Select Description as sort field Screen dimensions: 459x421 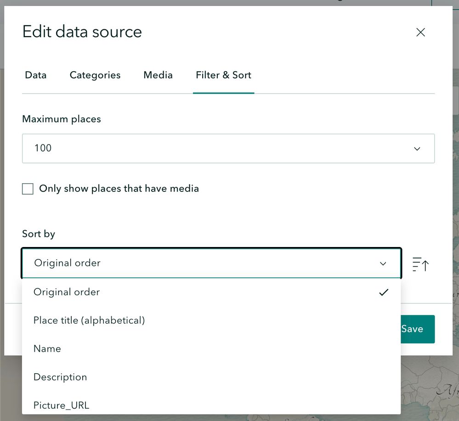(211, 377)
